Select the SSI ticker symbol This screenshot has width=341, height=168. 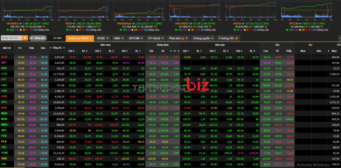4,164
